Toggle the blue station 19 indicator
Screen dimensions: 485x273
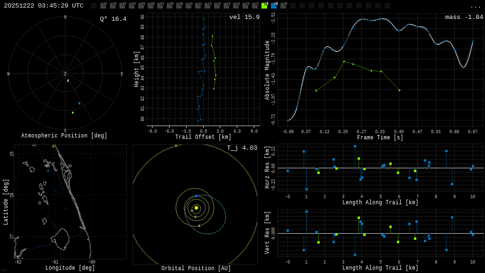274,6
